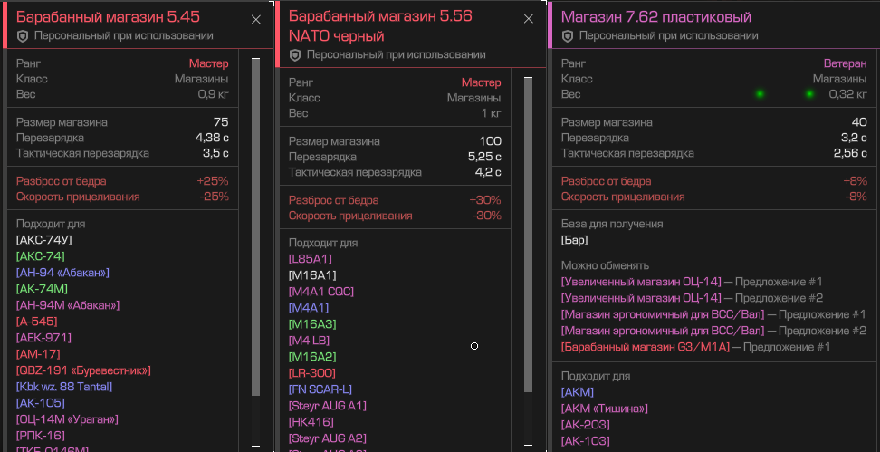Viewport: 880px width, 452px height.
Task: Open the [АКМ «Тишина»] link
Action: click(605, 409)
